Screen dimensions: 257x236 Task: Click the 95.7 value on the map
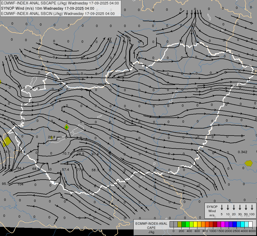pyautogui.click(x=6, y=184)
